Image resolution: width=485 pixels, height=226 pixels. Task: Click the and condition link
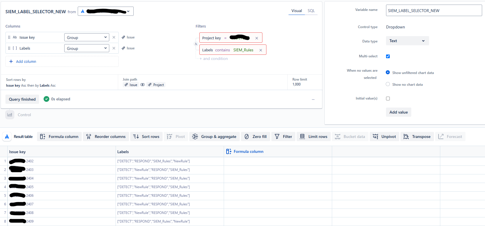(214, 59)
